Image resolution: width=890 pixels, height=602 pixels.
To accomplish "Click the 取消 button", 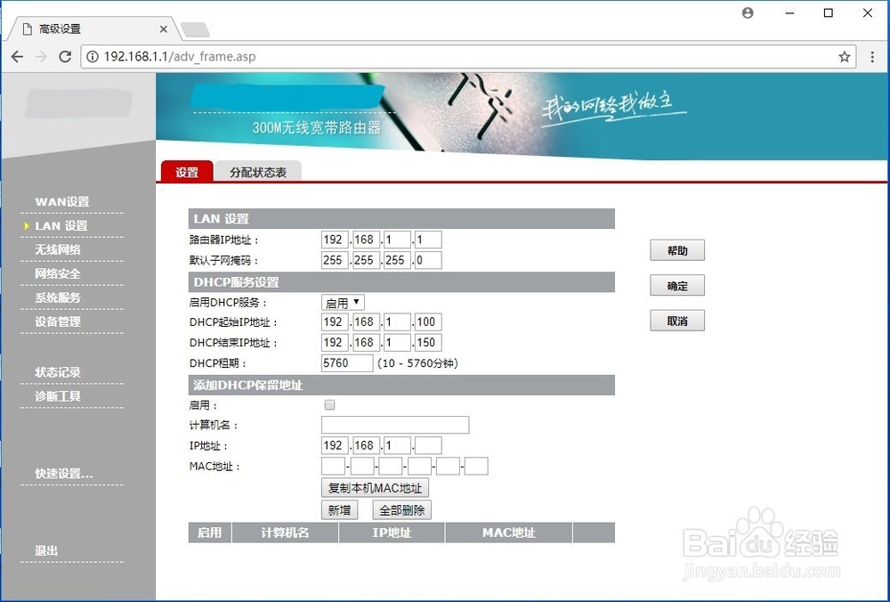I will [677, 321].
